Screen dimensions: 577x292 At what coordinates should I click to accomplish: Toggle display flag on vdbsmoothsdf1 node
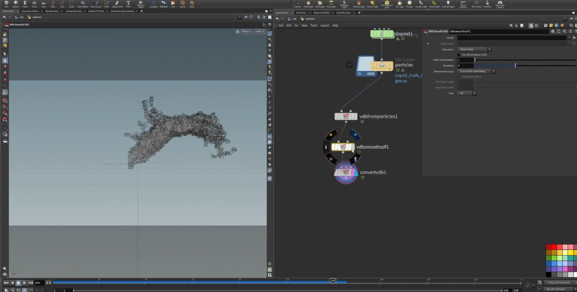coord(353,147)
